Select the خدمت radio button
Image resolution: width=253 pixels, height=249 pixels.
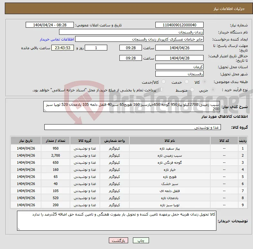pos(187,82)
